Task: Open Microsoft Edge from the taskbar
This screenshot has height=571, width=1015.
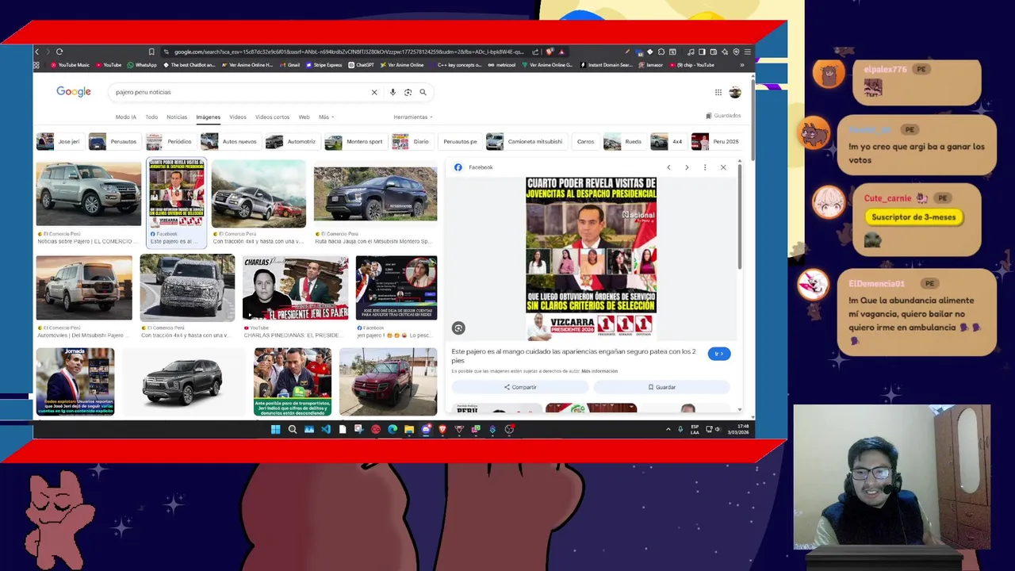Action: click(x=393, y=429)
